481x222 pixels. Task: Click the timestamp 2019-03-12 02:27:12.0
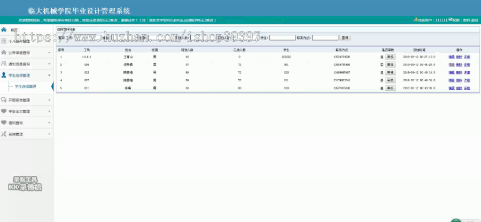click(x=419, y=57)
